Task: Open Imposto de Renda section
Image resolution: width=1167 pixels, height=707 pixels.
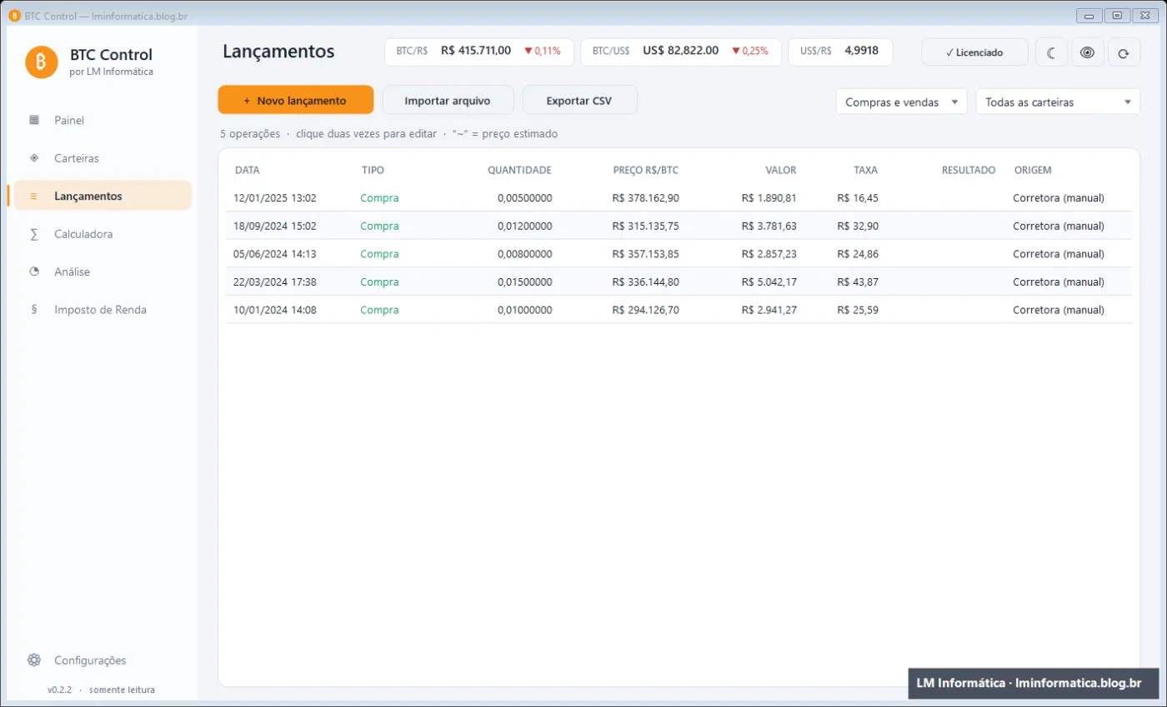Action: tap(103, 310)
